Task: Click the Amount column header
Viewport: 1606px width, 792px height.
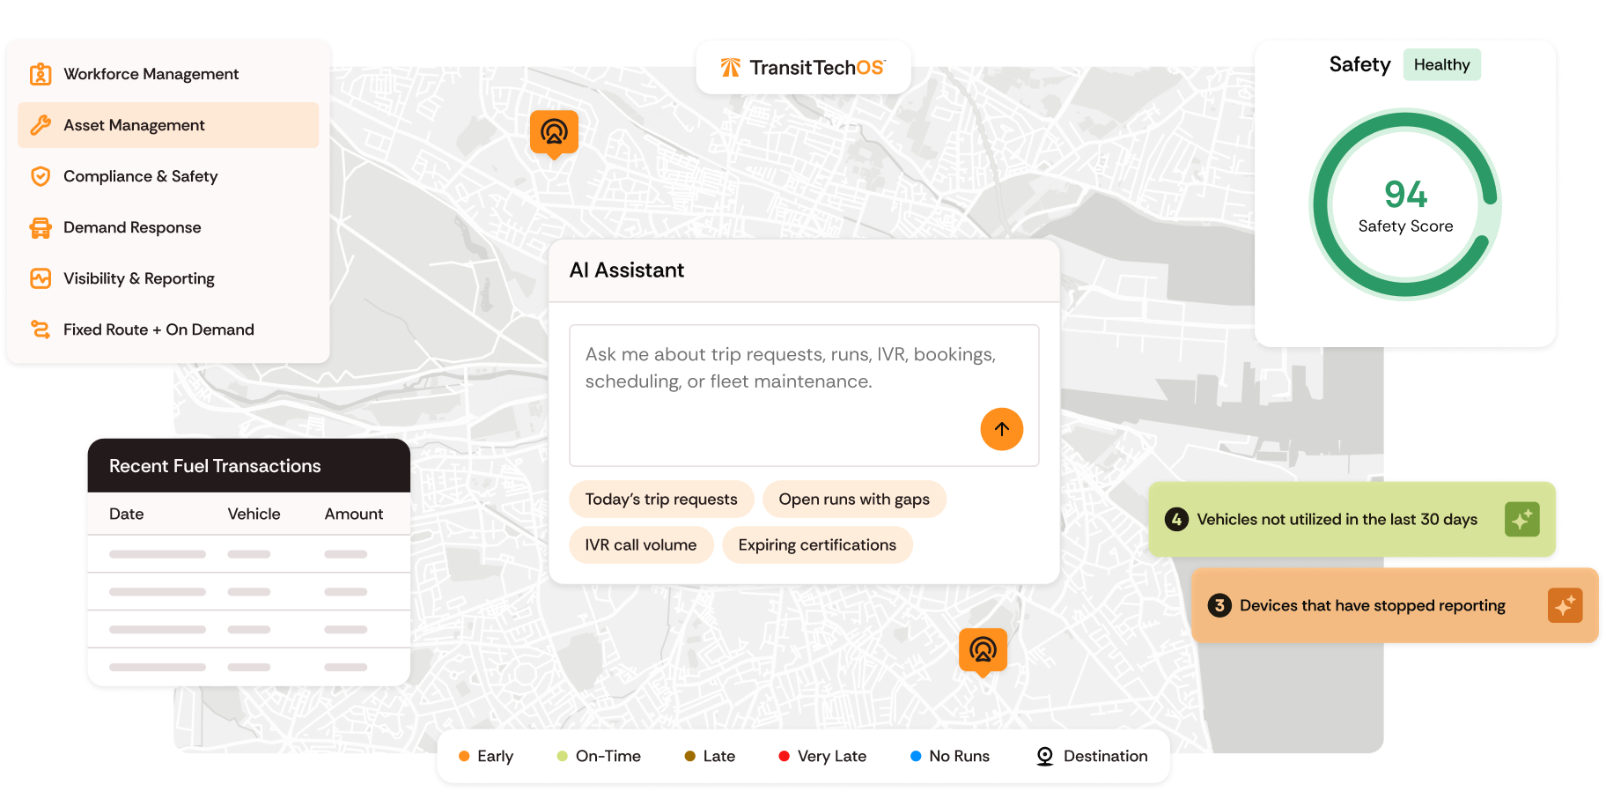Action: tap(354, 514)
